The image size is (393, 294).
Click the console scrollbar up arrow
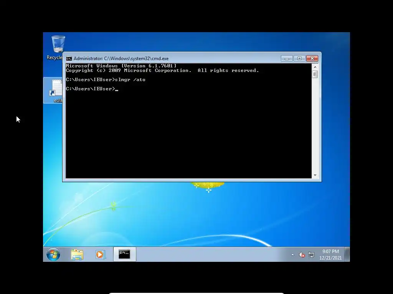315,67
